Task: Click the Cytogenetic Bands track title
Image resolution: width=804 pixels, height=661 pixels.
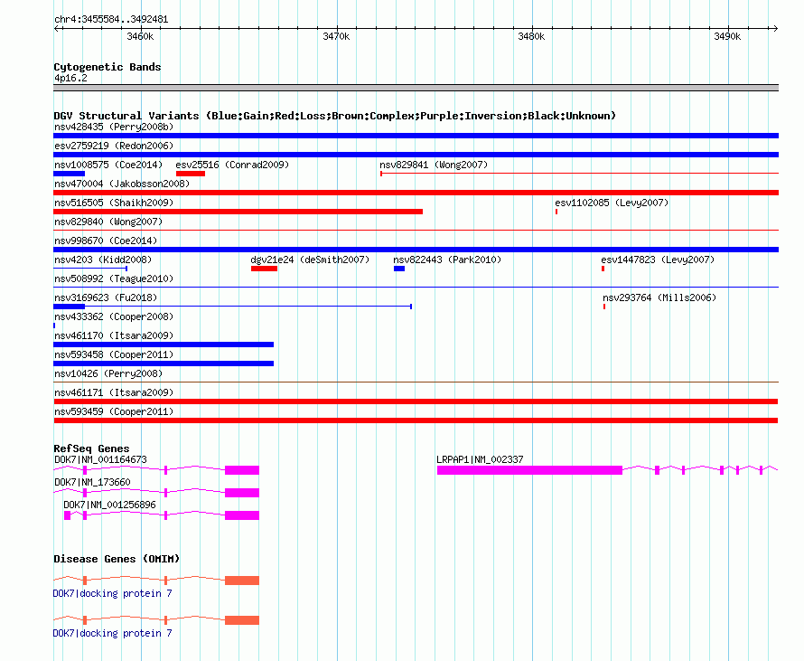Action: pos(108,67)
